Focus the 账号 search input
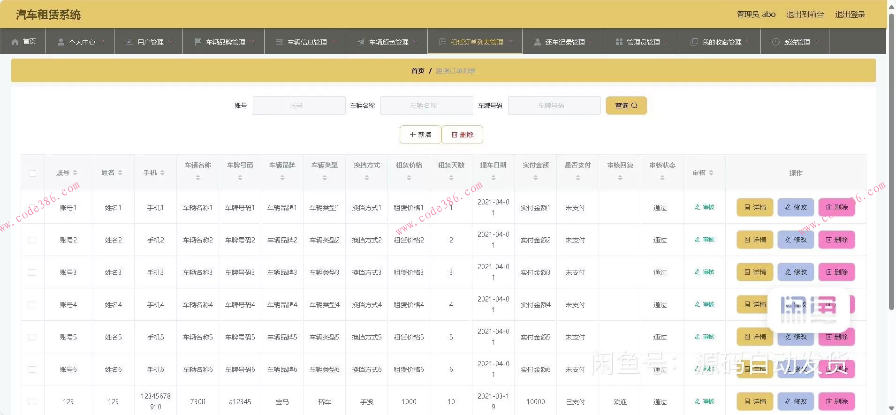Viewport: 896px width, 415px height. [x=299, y=106]
